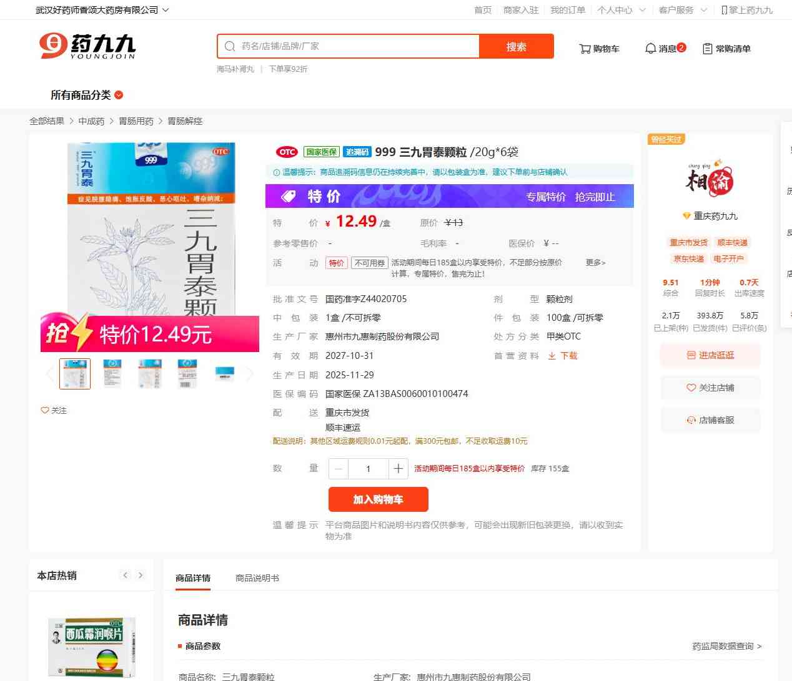Expand the 所有商品分类 category dropdown
The width and height of the screenshot is (792, 681).
click(87, 95)
